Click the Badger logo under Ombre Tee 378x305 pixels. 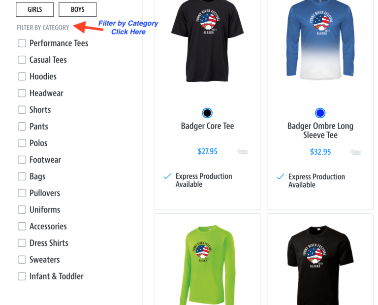[x=355, y=152]
